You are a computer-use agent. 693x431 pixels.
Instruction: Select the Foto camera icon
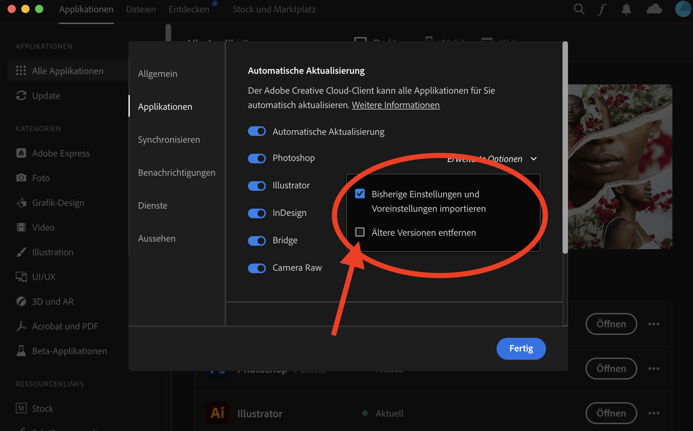21,178
